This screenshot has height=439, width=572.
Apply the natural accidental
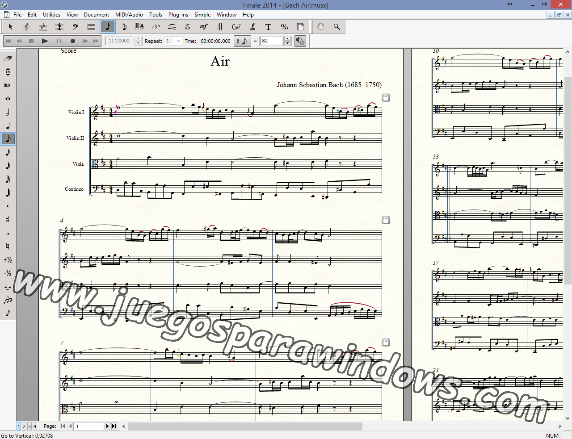[8, 246]
